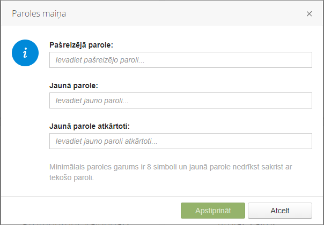Click the white 'i' inside the blue circle

[x=25, y=53]
